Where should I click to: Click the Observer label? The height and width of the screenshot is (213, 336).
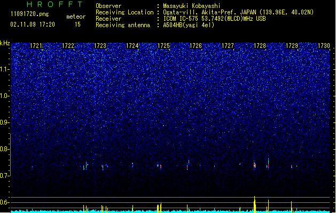coord(108,6)
